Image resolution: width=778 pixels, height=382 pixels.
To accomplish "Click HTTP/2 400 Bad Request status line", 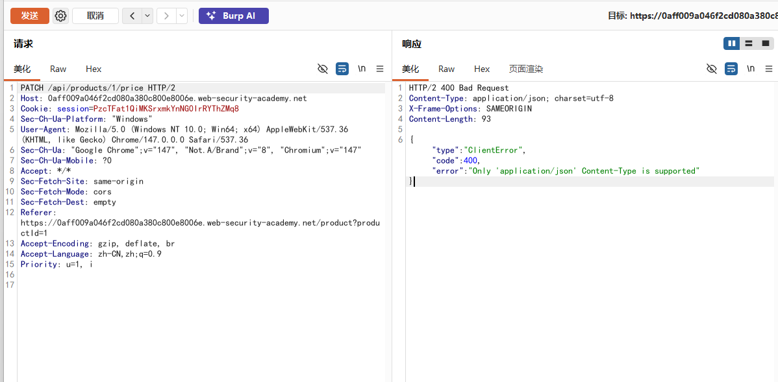I will [459, 88].
